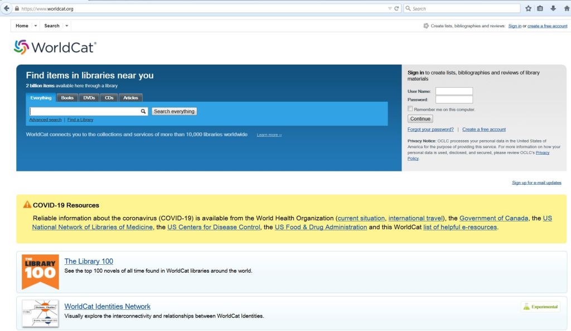
Task: Go to the browser home page icon
Action: 566,8
